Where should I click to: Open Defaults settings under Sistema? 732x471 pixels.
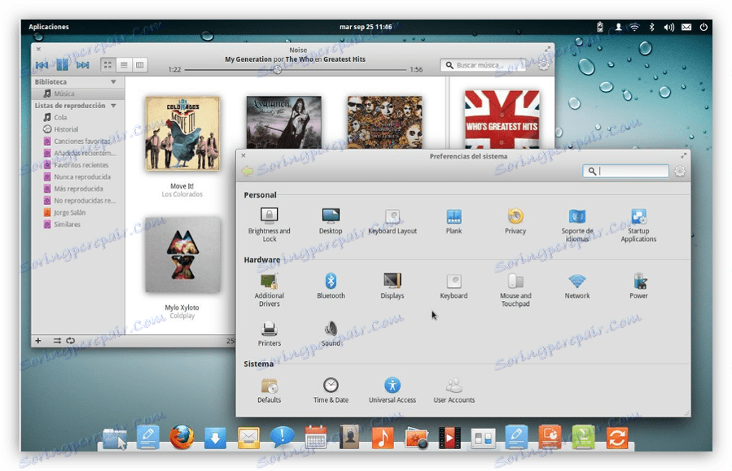point(269,390)
